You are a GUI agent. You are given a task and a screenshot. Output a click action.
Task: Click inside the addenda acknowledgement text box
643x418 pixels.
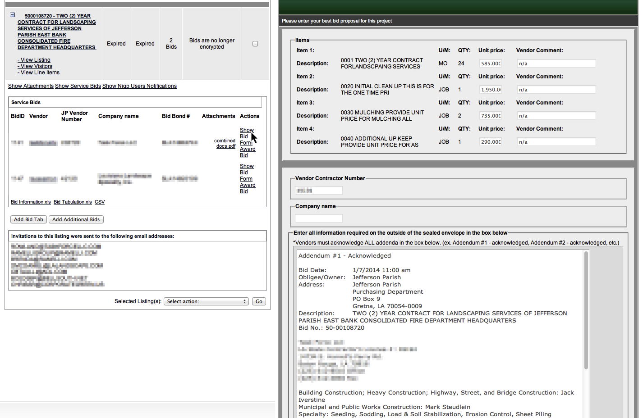pos(440,333)
